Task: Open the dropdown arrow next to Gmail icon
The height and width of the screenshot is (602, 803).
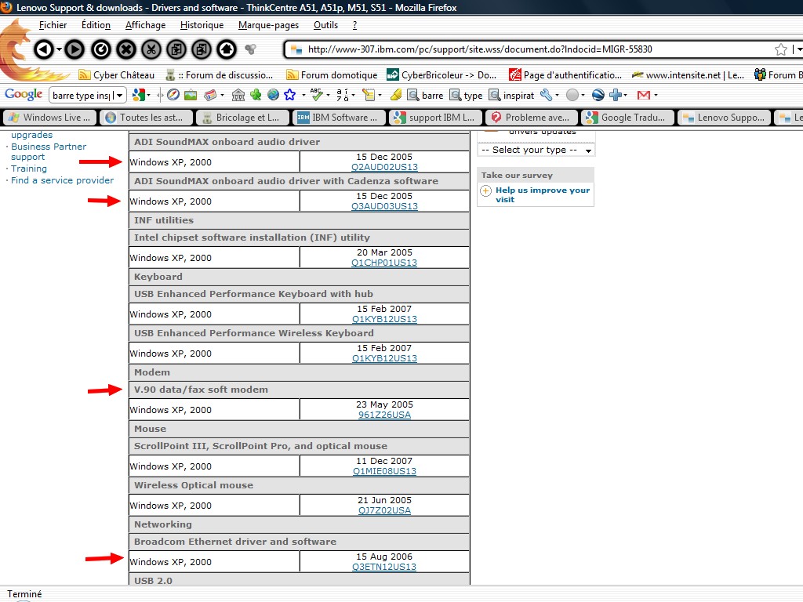Action: click(x=656, y=95)
